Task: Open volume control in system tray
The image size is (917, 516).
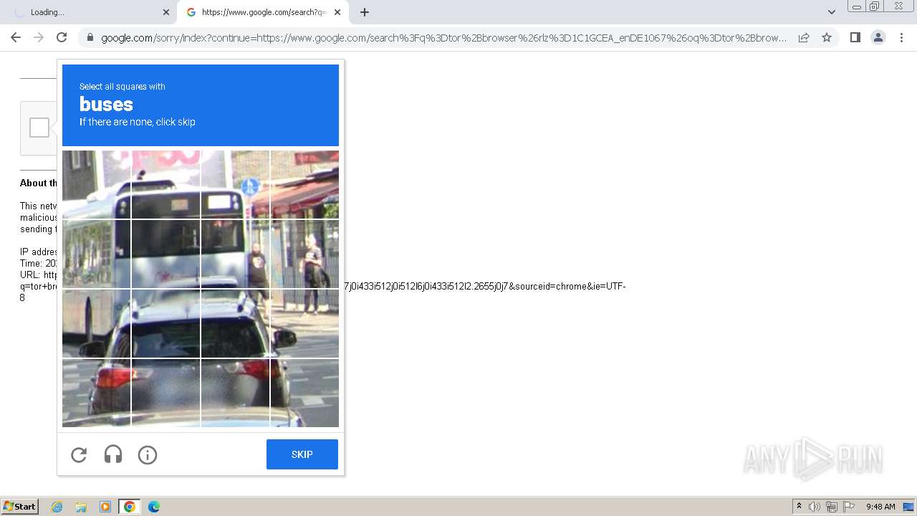Action: tap(815, 507)
